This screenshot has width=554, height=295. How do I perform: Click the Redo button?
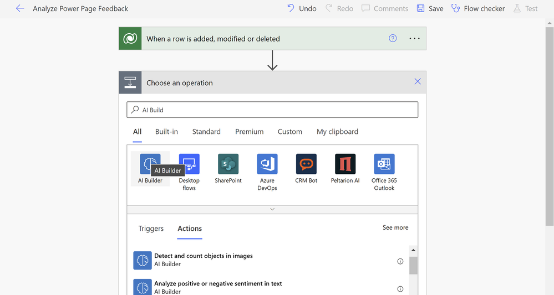point(339,8)
